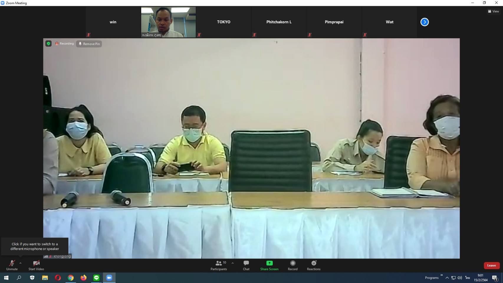Open the Reactions menu
Image resolution: width=503 pixels, height=283 pixels.
[313, 265]
